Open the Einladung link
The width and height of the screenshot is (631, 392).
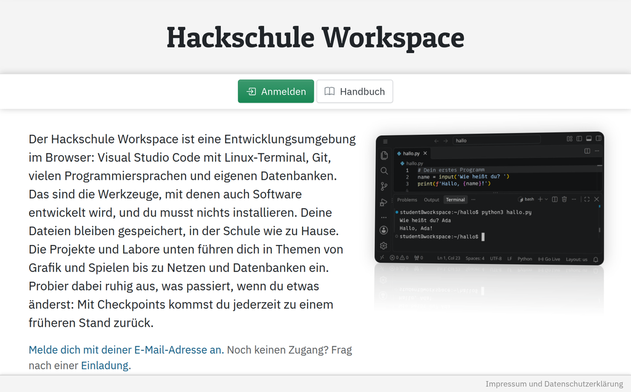tap(105, 366)
